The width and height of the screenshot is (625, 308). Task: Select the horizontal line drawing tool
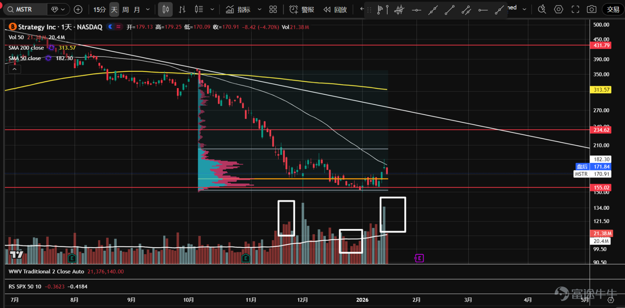[x=416, y=10]
